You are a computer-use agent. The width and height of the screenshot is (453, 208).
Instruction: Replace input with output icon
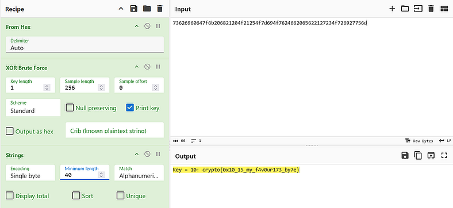pos(431,155)
